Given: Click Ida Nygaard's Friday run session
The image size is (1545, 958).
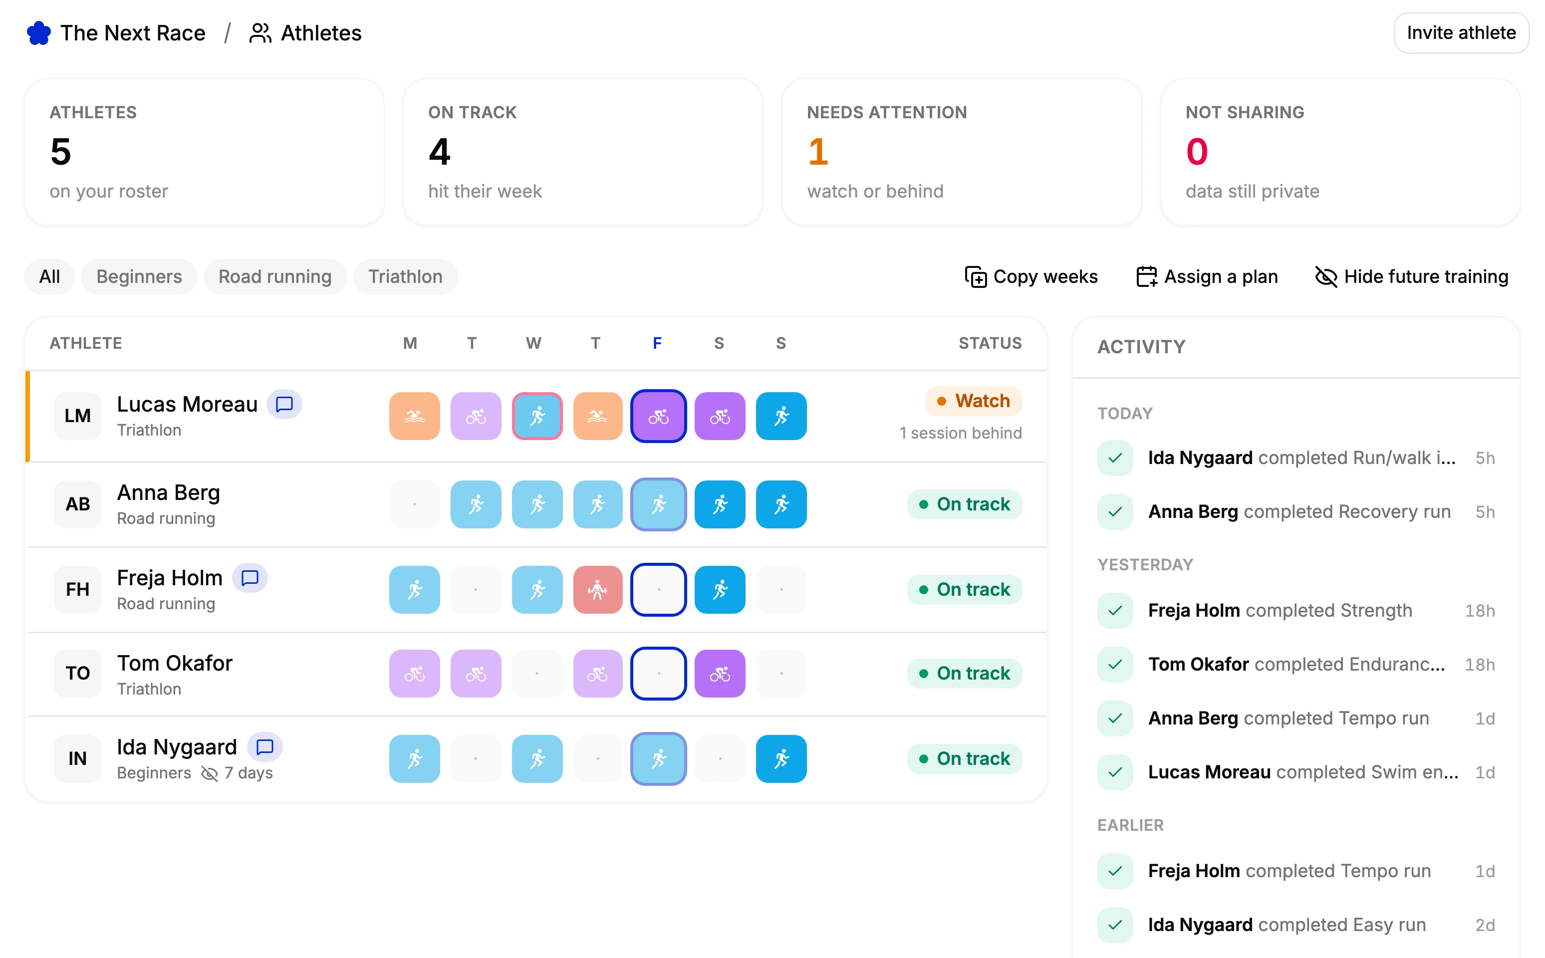Looking at the screenshot, I should coord(658,759).
